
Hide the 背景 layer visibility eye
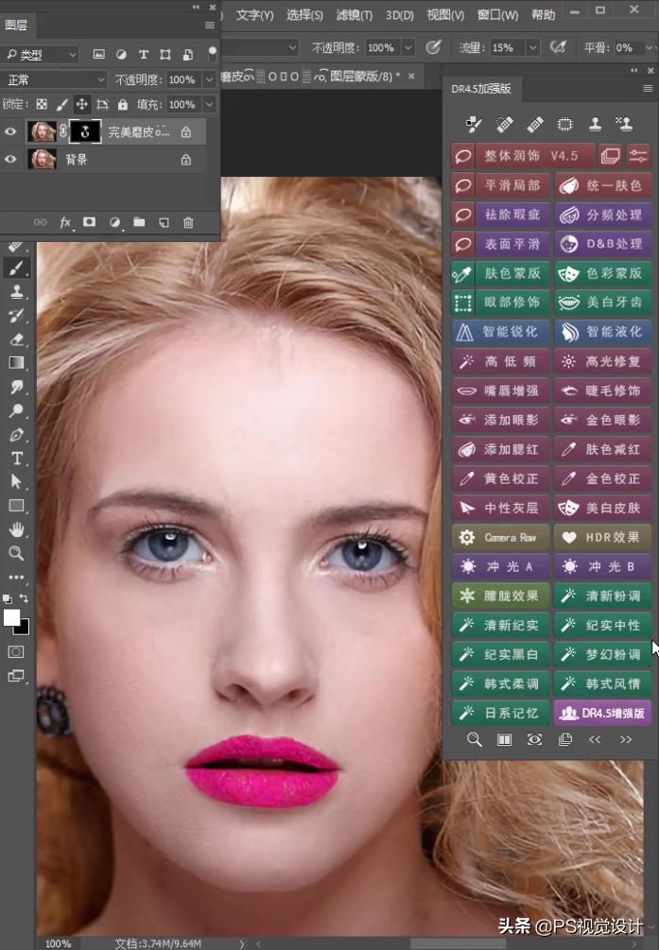pyautogui.click(x=10, y=160)
